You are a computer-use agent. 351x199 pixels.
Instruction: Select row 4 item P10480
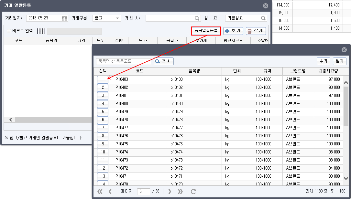click(x=103, y=103)
